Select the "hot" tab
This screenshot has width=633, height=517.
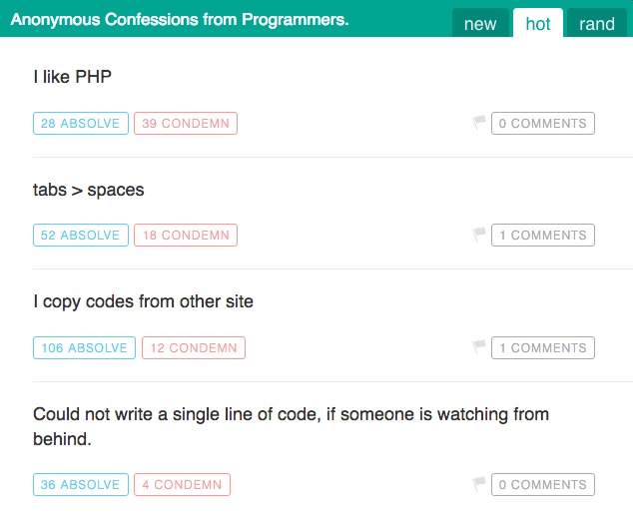point(538,24)
